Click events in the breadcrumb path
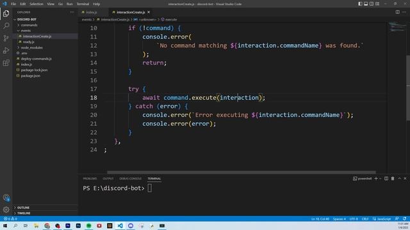Viewport: 410px width, 230px height. click(86, 20)
